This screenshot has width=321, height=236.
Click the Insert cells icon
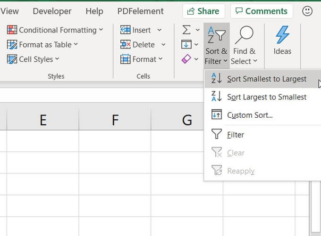tap(126, 30)
